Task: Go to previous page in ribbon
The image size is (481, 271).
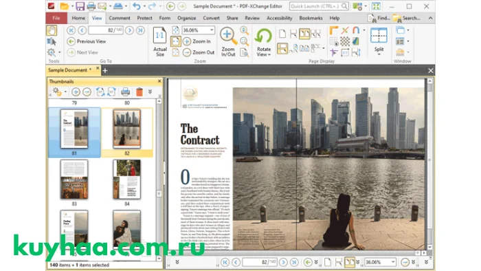Action: (82, 30)
